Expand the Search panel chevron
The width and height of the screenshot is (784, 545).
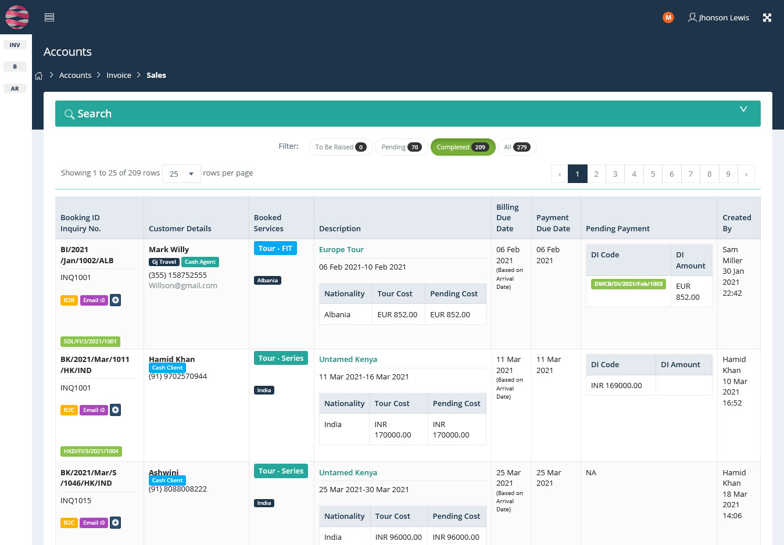743,109
